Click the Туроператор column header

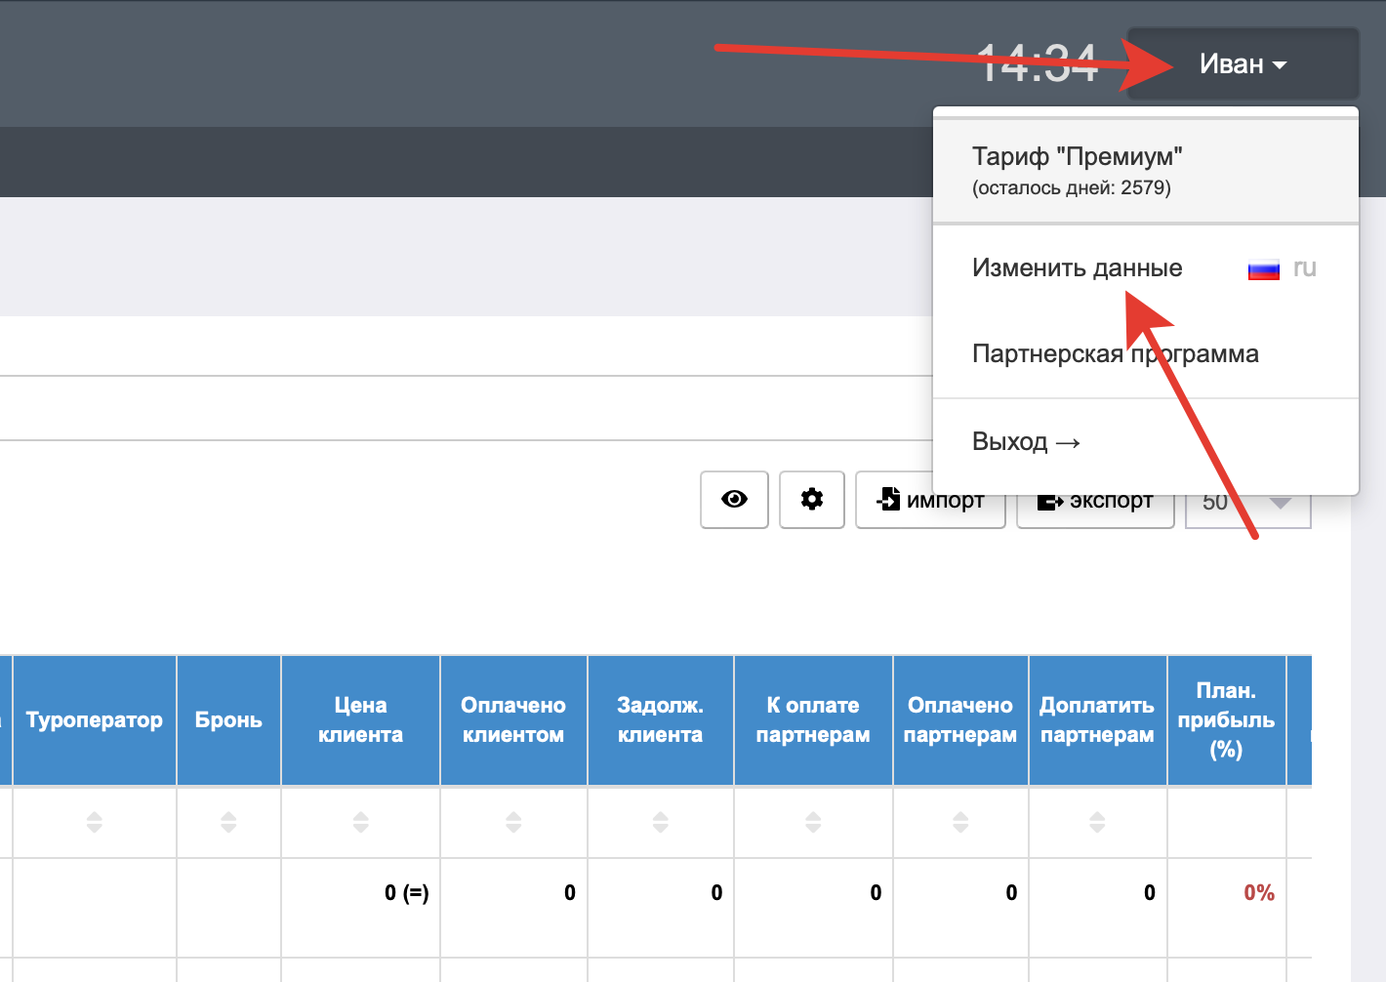(x=94, y=720)
